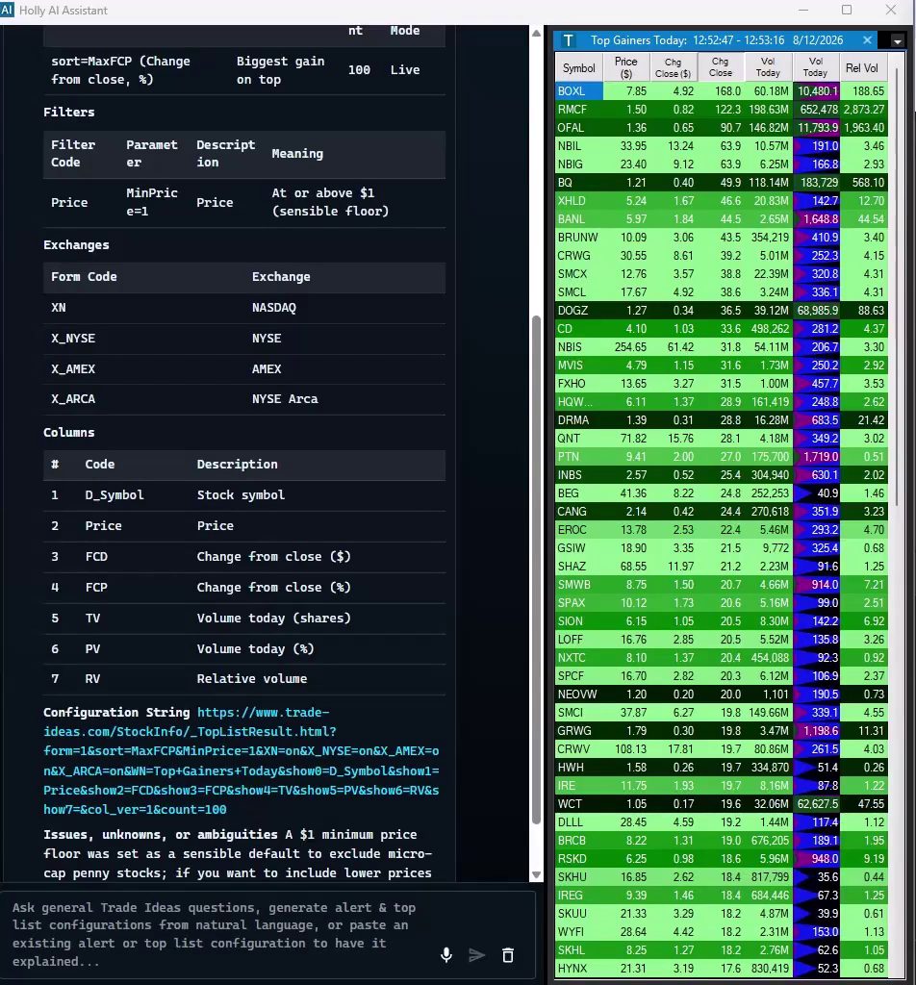The height and width of the screenshot is (985, 916).
Task: Sort by the Price ($) column header
Action: pyautogui.click(x=625, y=67)
